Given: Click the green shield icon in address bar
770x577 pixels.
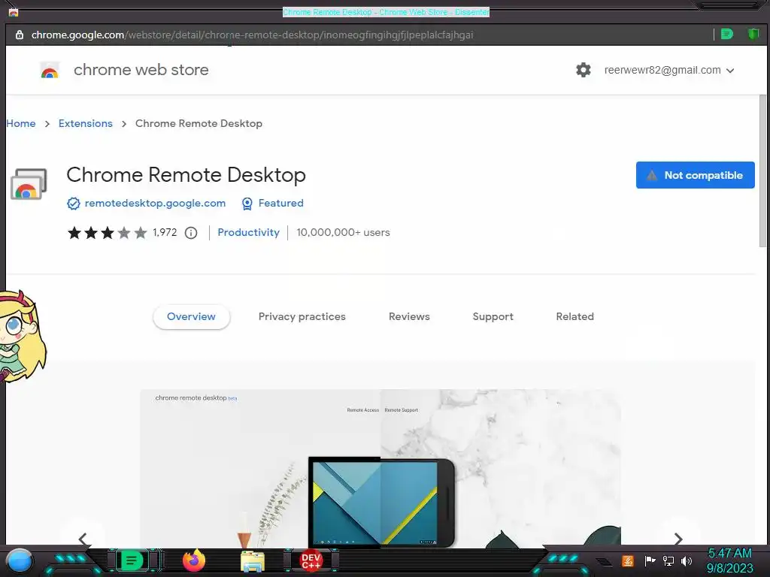Looking at the screenshot, I should [753, 34].
